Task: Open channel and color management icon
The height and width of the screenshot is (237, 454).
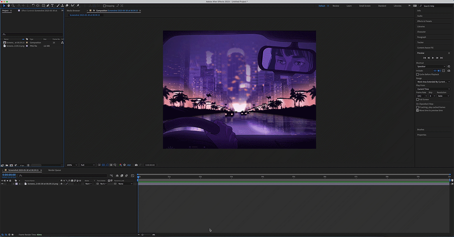Action: [x=121, y=165]
